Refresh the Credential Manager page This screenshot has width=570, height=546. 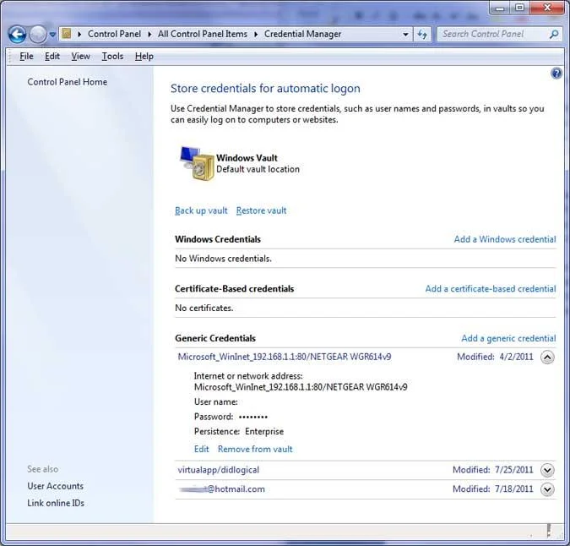(x=422, y=34)
